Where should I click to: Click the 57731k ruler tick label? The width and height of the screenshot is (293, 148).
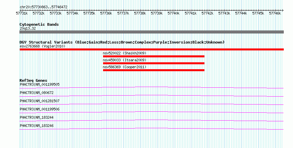[22, 13]
